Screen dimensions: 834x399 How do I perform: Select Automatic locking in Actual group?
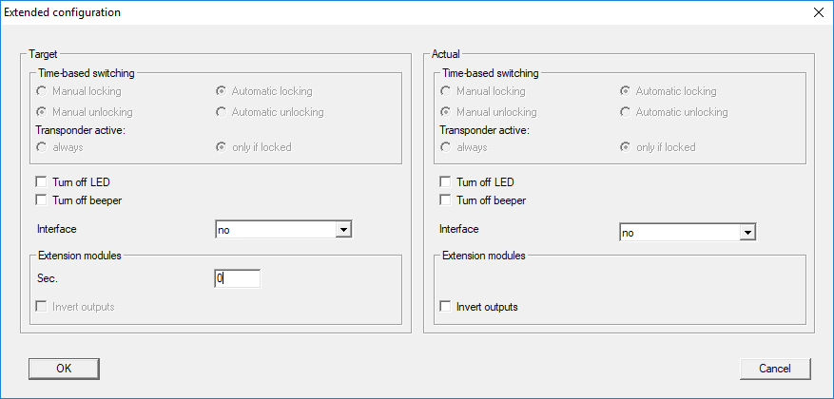(x=625, y=92)
